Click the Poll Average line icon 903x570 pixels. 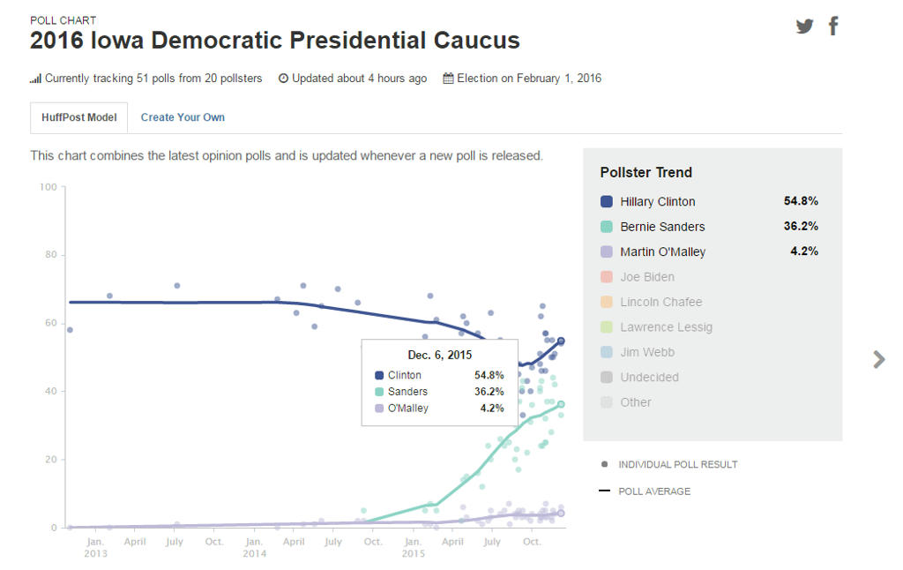(604, 491)
